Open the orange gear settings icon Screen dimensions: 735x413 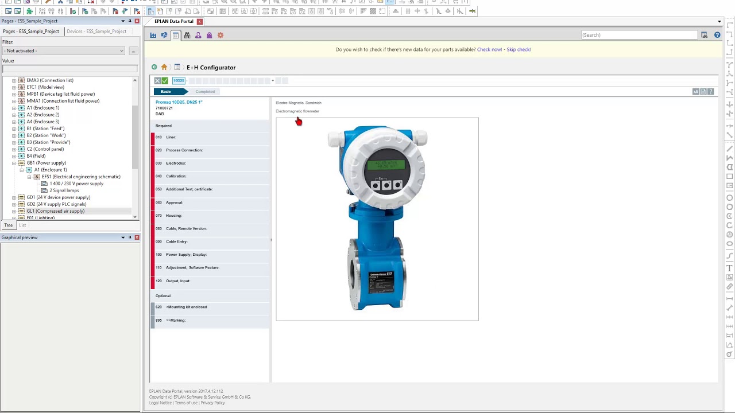(x=220, y=36)
